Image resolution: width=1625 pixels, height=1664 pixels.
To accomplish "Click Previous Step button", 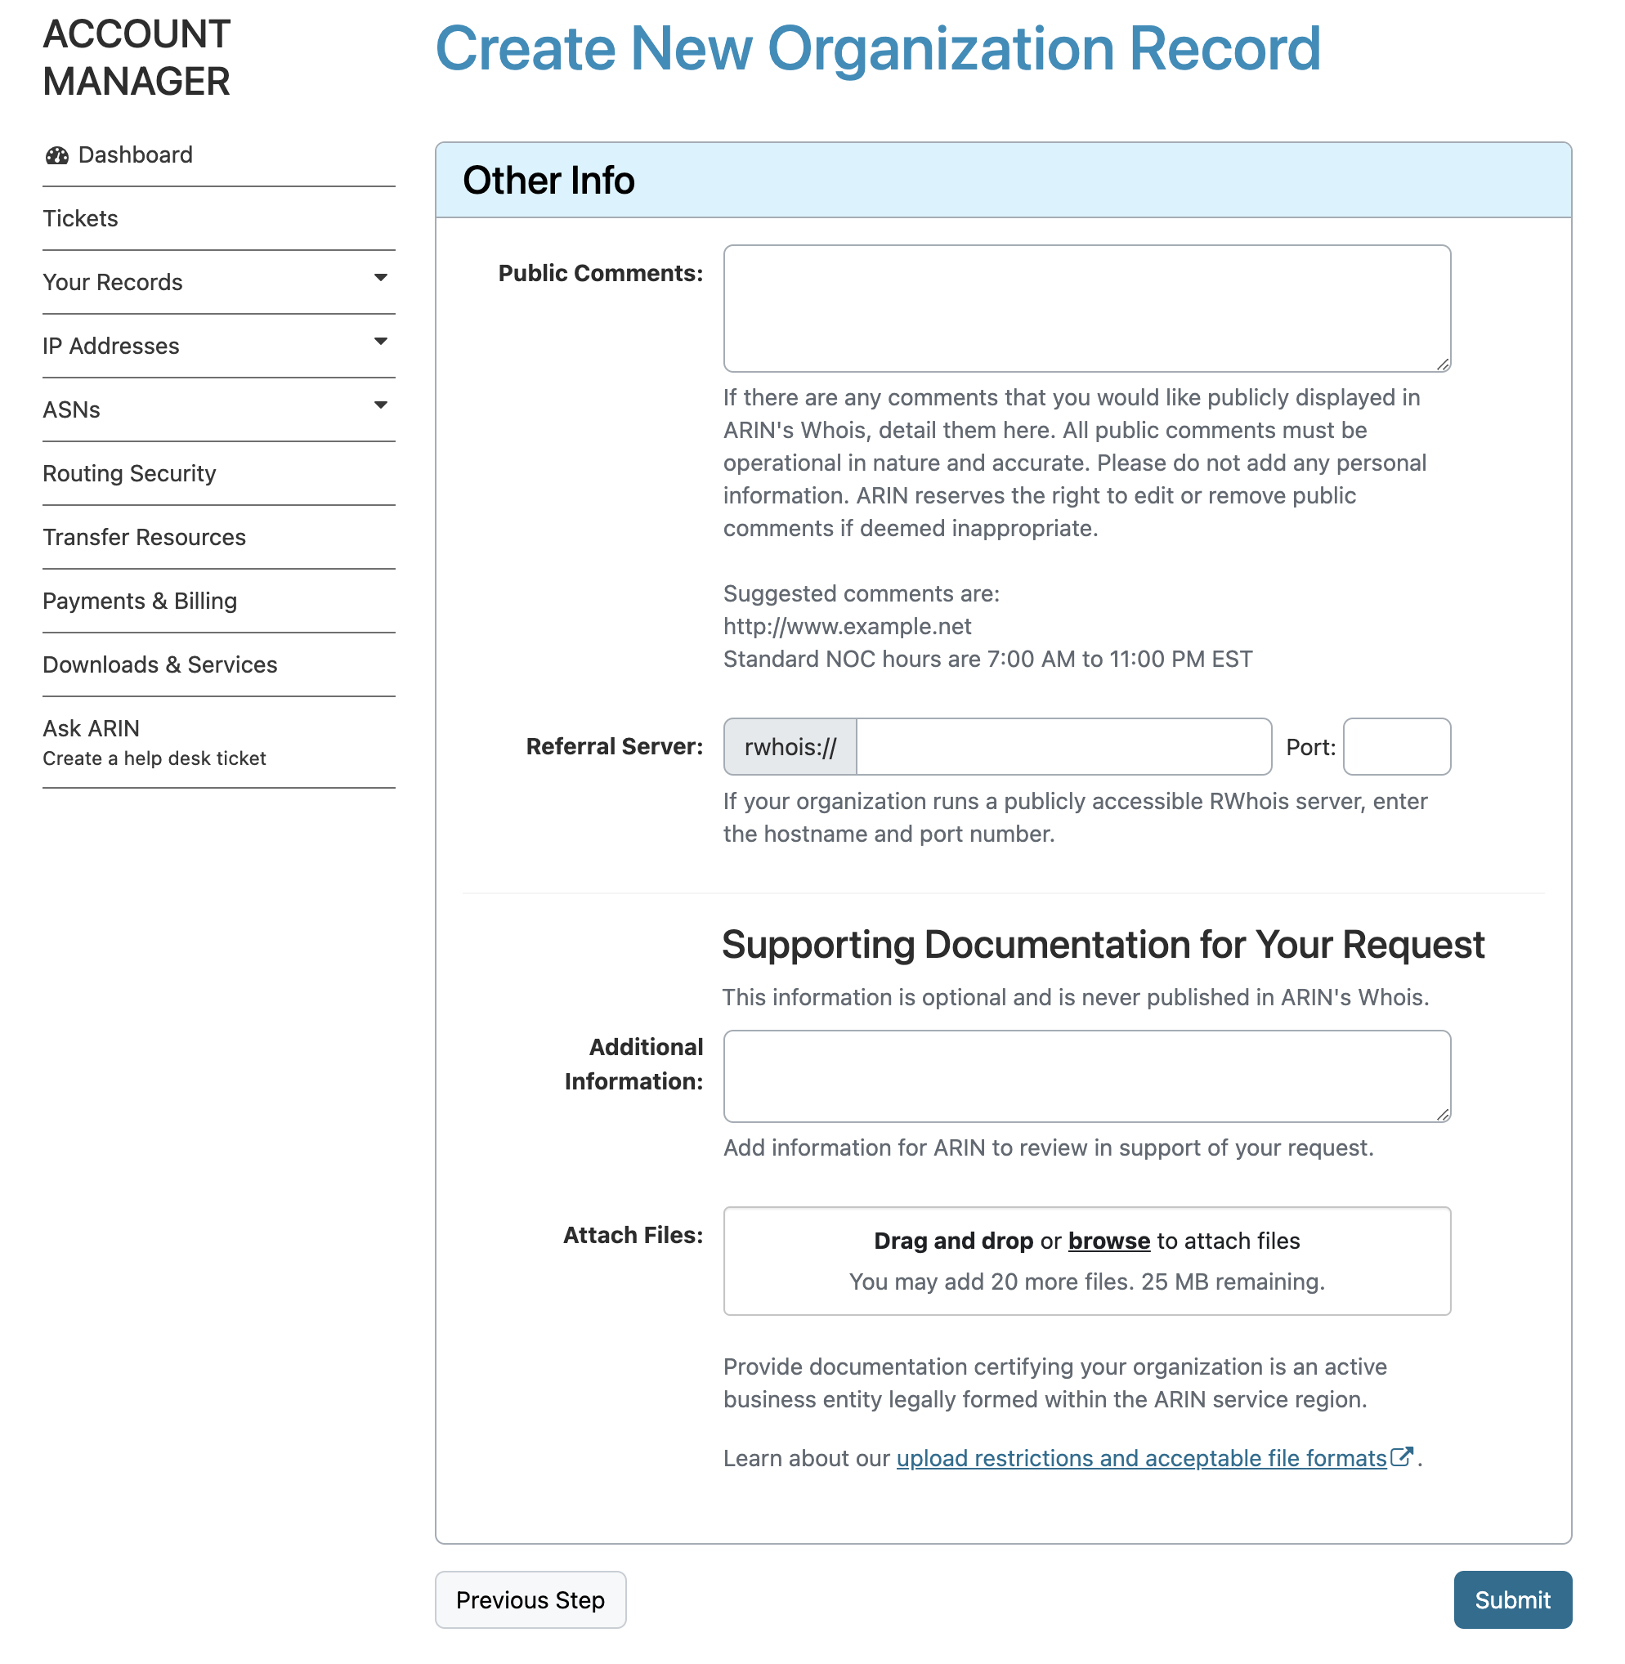I will tap(531, 1600).
